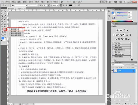Click the Color Balance scales icon
This screenshot has width=138, height=105.
pyautogui.click(x=120, y=35)
